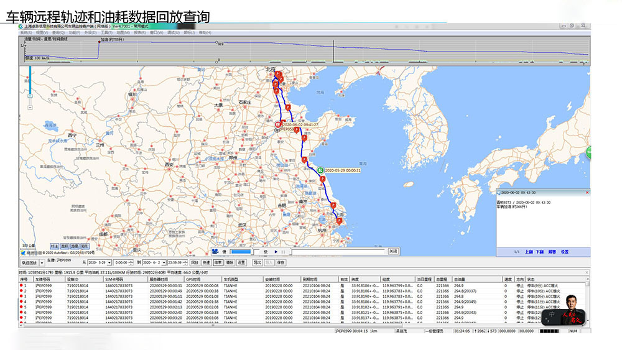622x350 pixels.
Task: Click the 导出 export button
Action: pos(257,262)
